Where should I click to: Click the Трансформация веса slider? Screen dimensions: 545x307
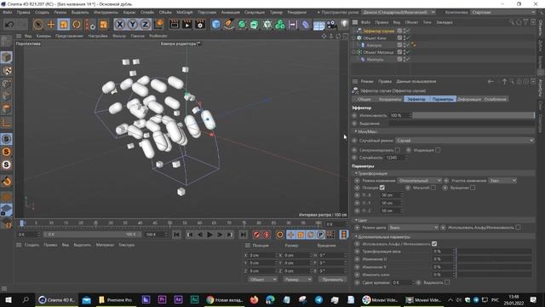click(495, 252)
